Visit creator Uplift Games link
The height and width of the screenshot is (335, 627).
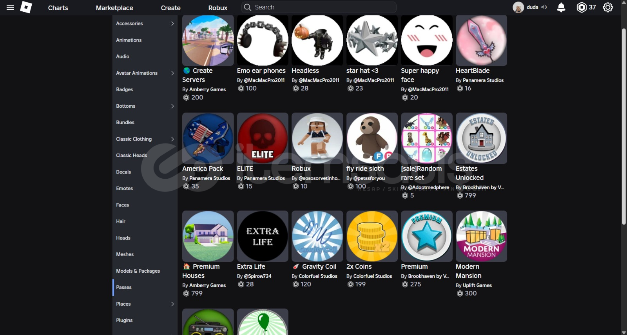pyautogui.click(x=477, y=285)
